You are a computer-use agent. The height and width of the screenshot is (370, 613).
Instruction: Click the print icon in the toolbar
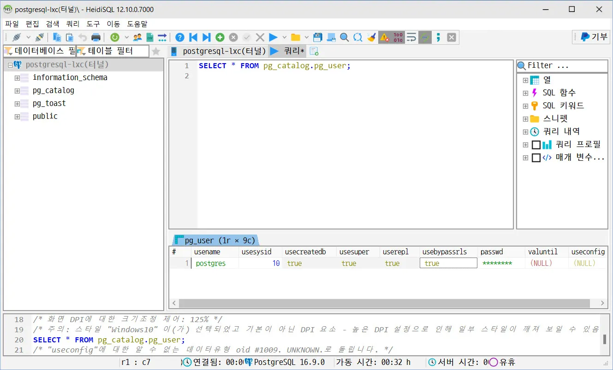[96, 37]
